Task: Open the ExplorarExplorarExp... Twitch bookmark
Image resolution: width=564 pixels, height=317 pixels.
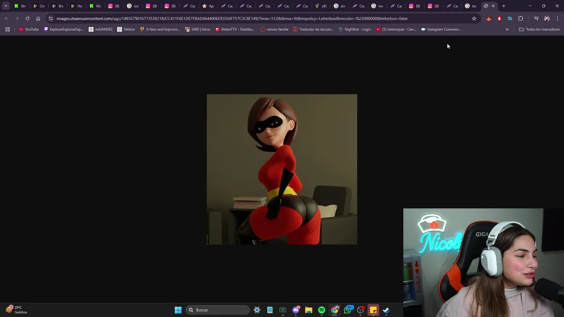Action: [x=63, y=29]
